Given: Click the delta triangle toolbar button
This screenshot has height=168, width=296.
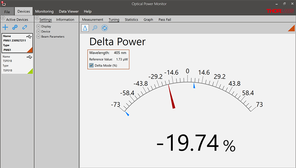Looking at the screenshot, I should 85,28.
